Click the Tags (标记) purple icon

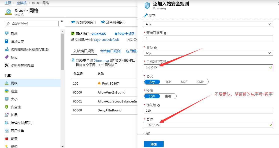point(6,57)
